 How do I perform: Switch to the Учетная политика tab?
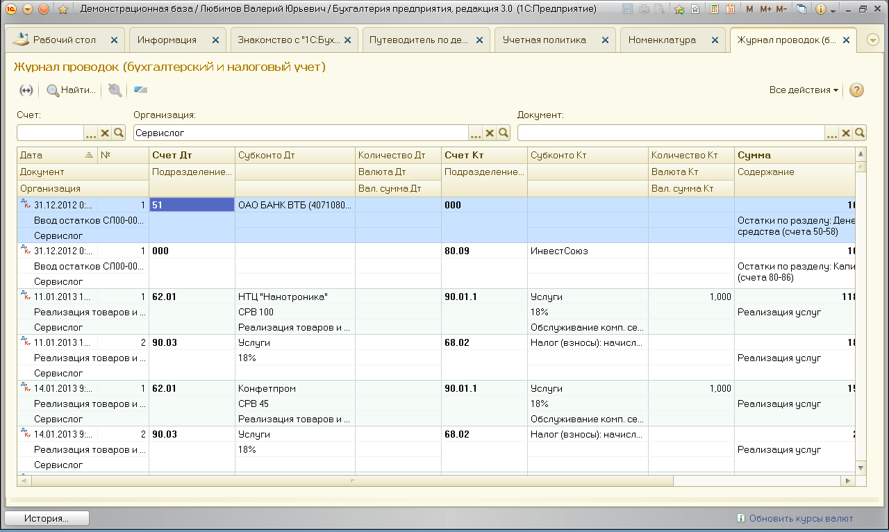pos(544,40)
